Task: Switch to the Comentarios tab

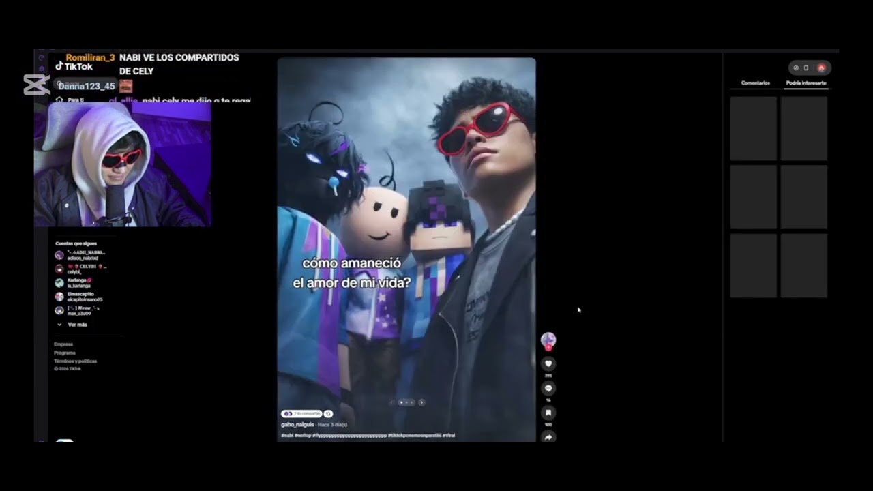Action: 755,83
